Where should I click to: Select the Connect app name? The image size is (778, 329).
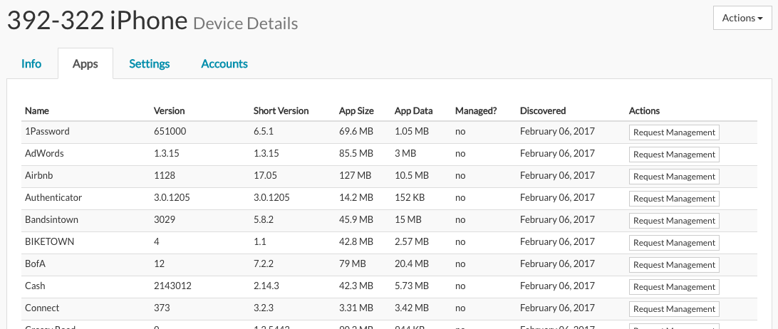pyautogui.click(x=42, y=308)
